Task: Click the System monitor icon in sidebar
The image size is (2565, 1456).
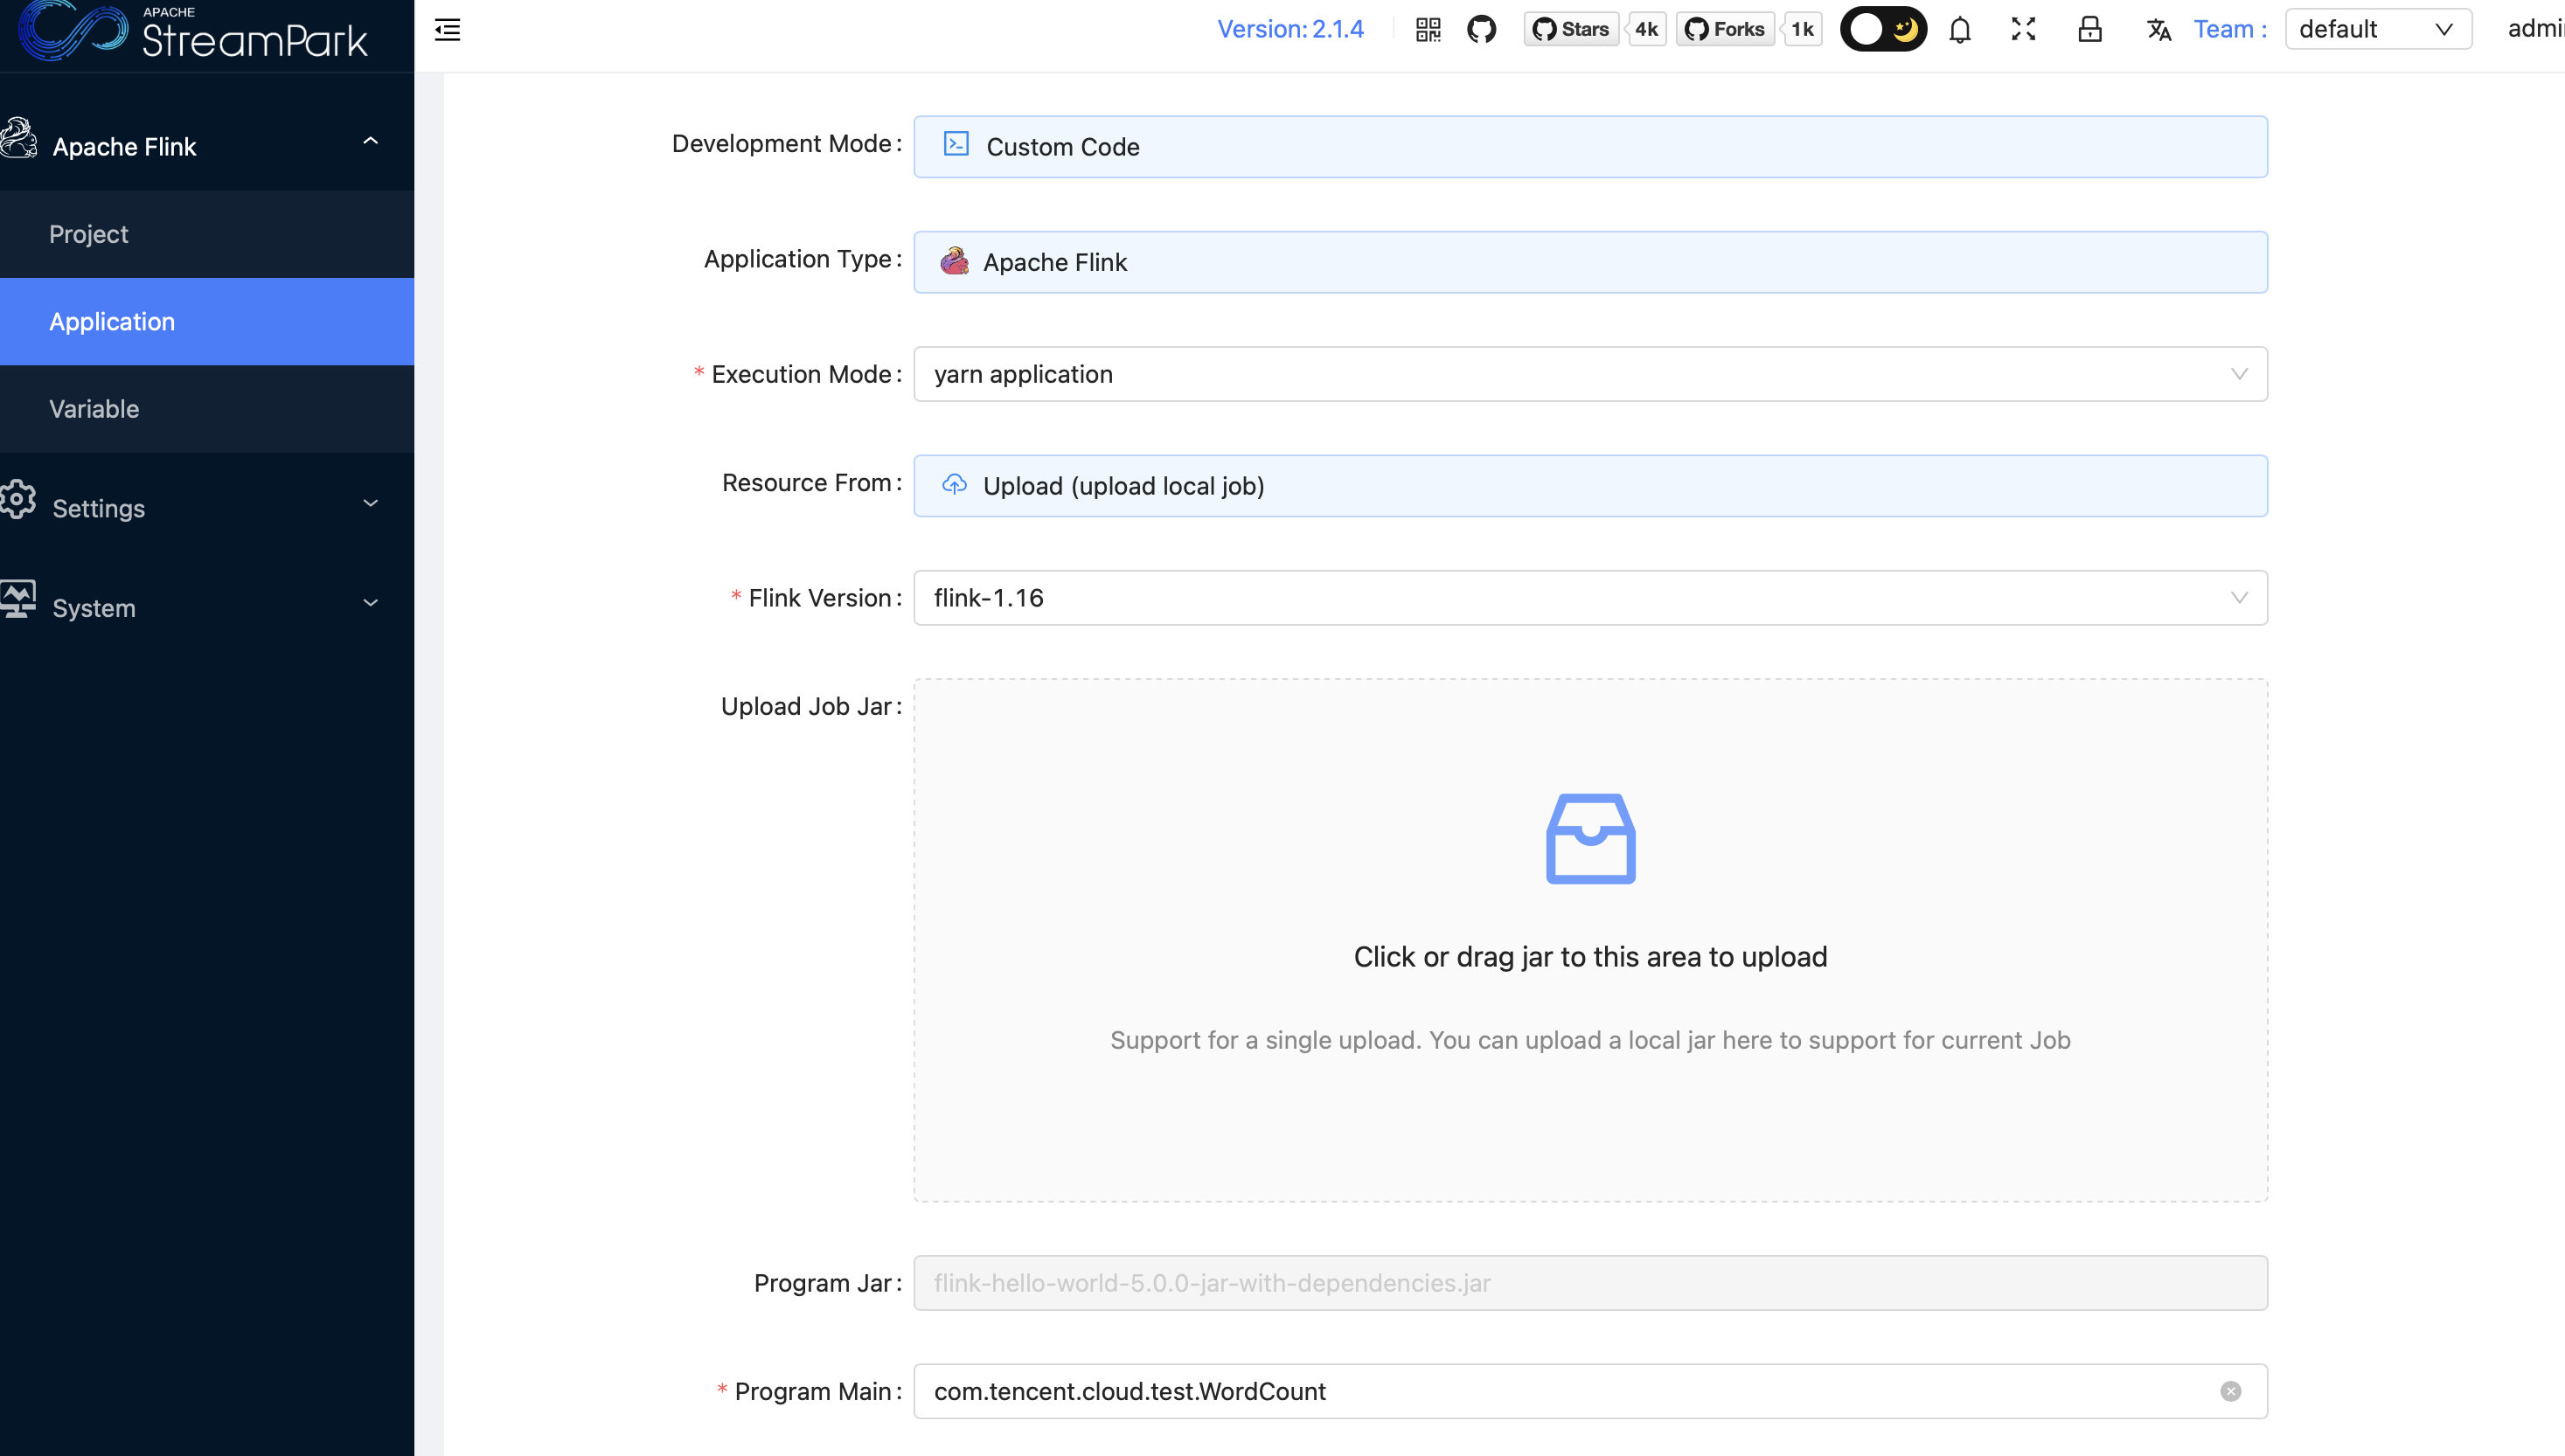Action: click(x=18, y=599)
